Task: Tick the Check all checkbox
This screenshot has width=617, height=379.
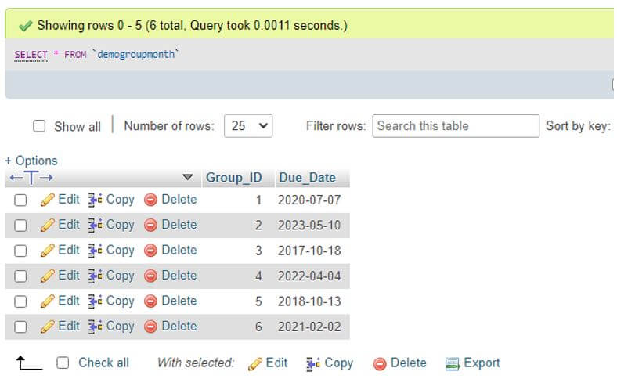Action: [63, 363]
